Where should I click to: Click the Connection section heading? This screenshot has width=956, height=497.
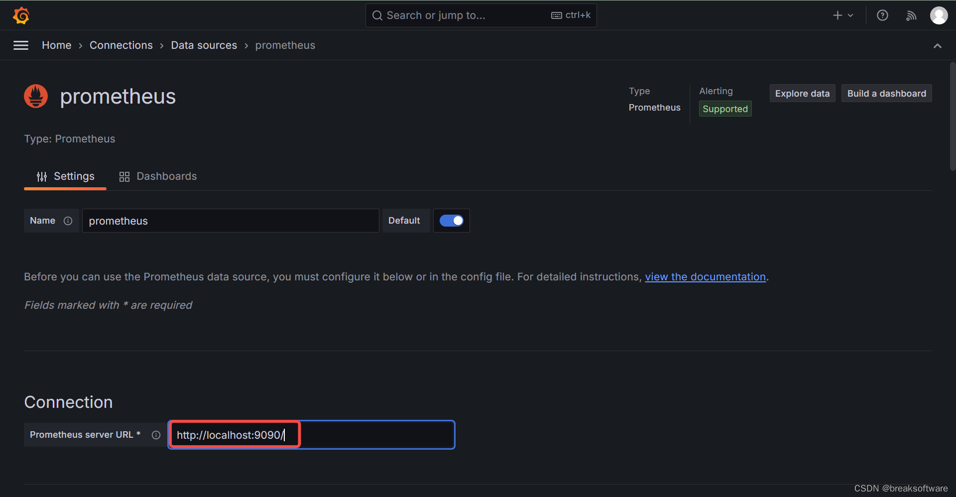click(69, 402)
